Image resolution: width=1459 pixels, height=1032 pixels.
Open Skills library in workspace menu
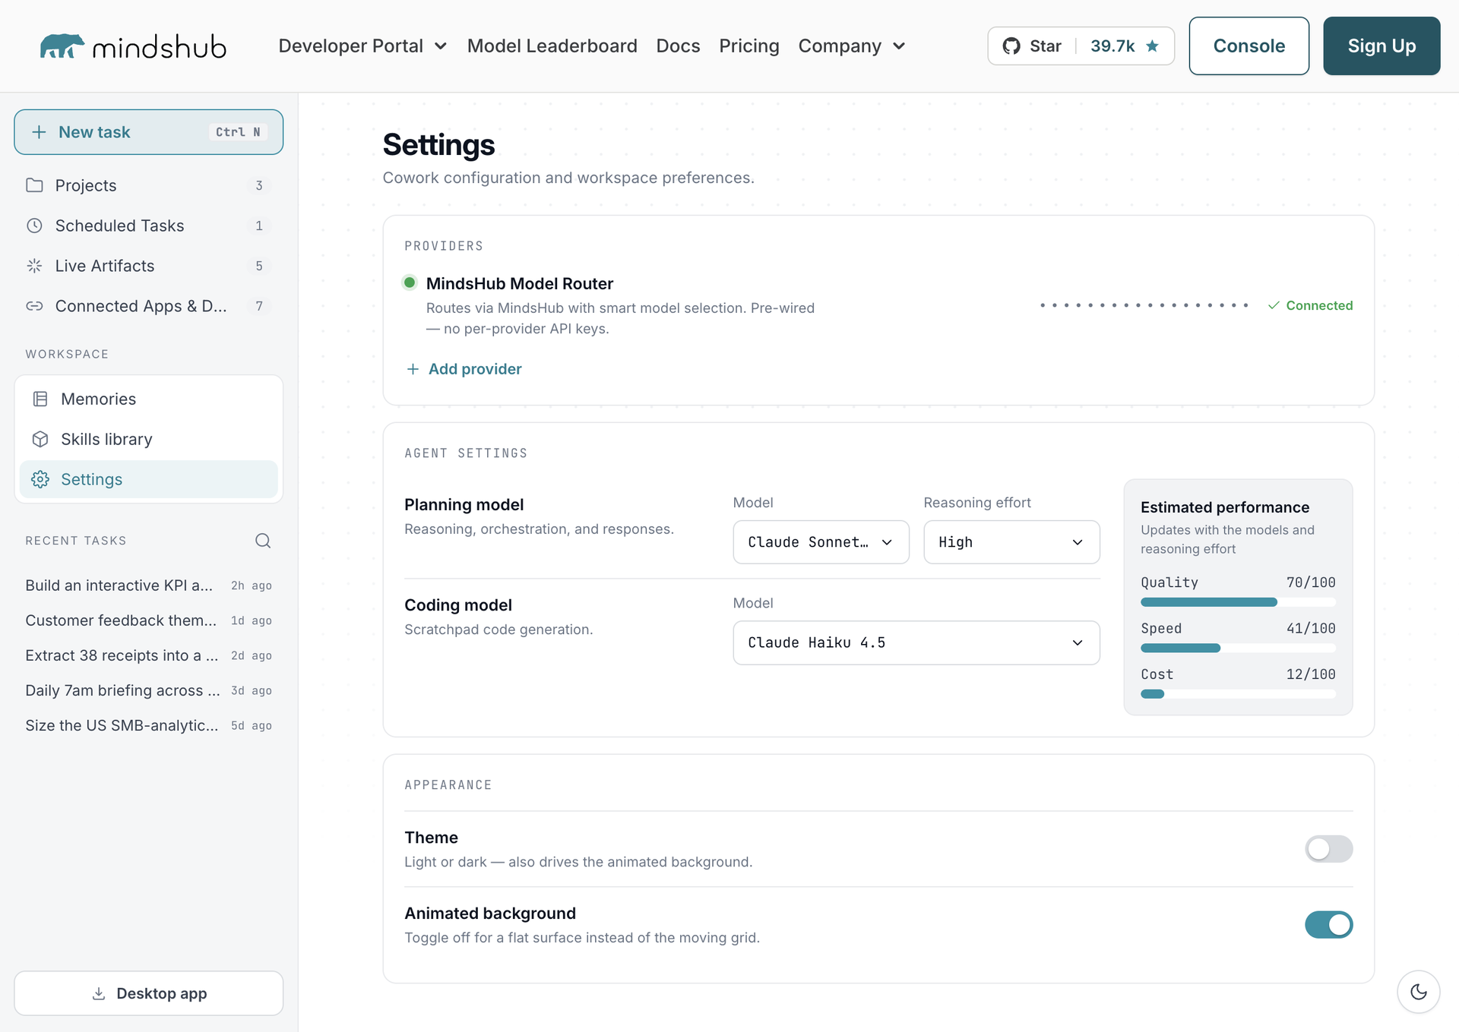(149, 439)
